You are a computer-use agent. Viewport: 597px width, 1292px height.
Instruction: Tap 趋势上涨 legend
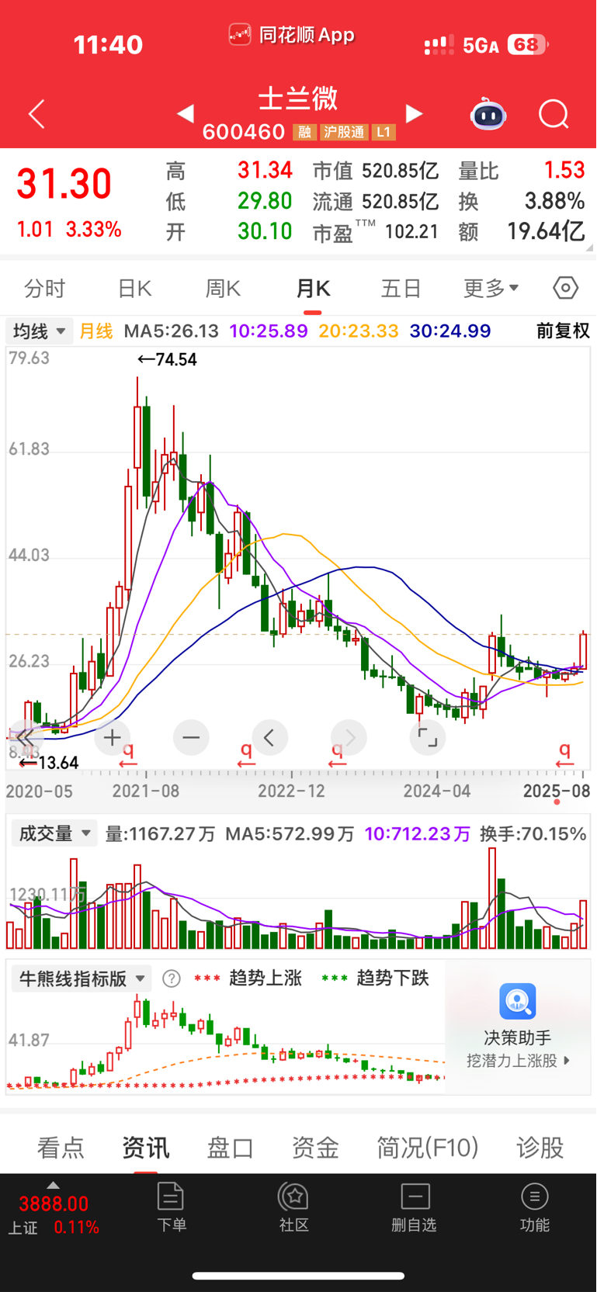click(x=265, y=979)
